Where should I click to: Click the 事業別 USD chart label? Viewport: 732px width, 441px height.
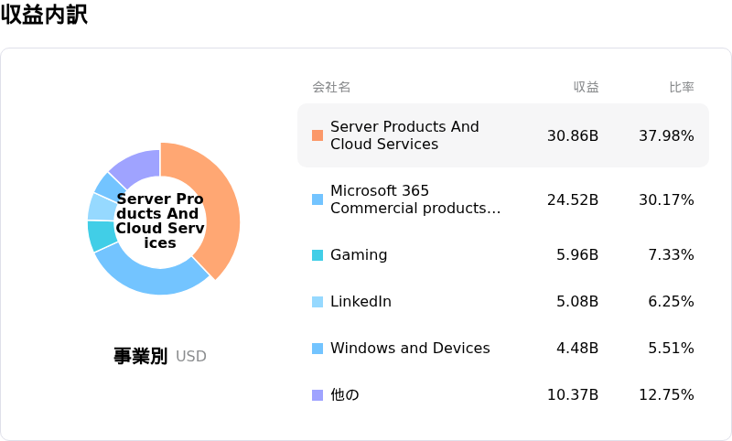(x=159, y=356)
